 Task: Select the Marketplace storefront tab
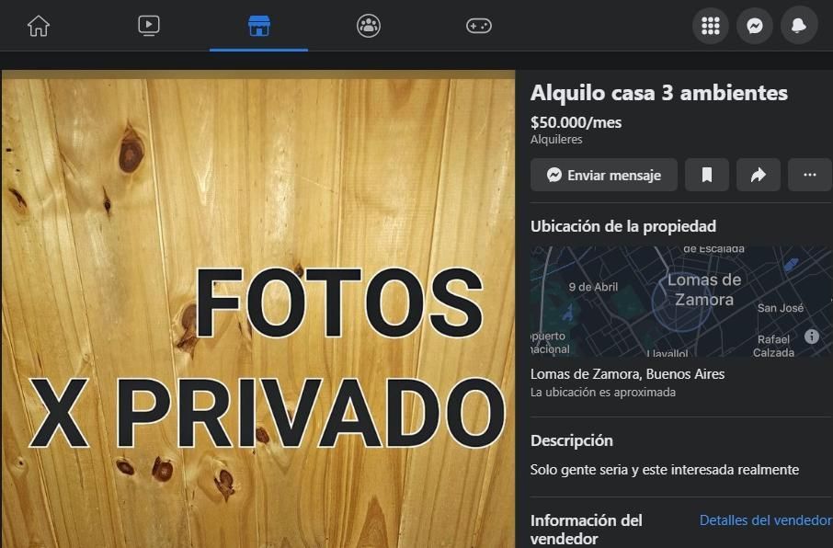[x=259, y=26]
